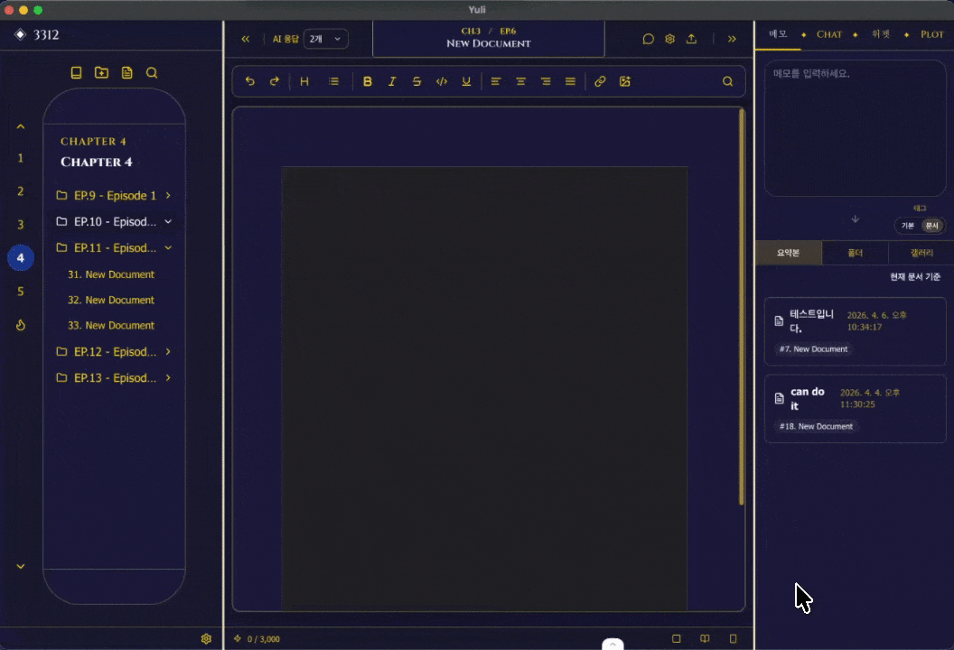Open the editor toolbar search icon
The width and height of the screenshot is (954, 650).
point(727,81)
